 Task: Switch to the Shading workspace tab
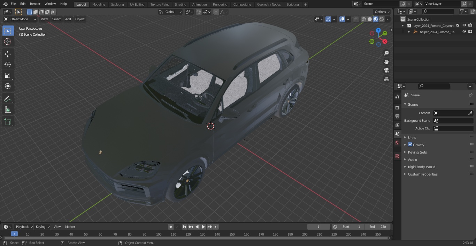[x=181, y=5]
